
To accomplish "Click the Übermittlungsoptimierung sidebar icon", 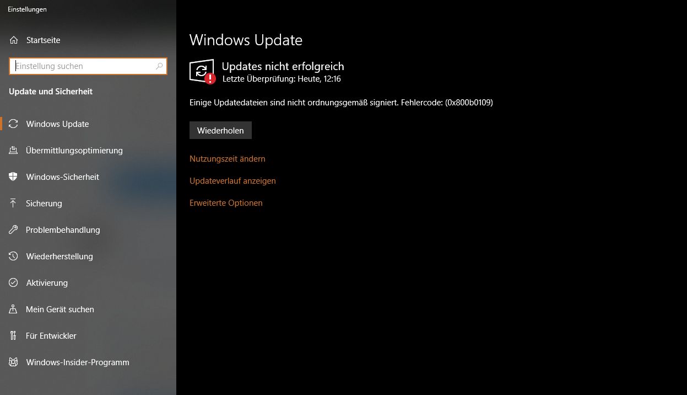I will (14, 151).
